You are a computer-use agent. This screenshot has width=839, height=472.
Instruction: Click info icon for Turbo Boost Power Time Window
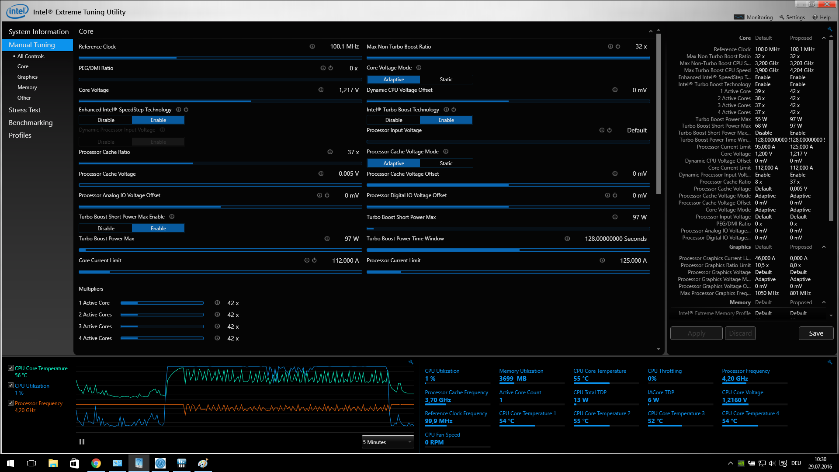tap(567, 239)
